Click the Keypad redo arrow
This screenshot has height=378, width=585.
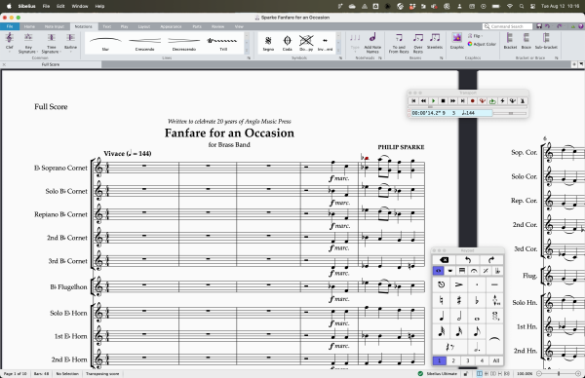tap(491, 260)
